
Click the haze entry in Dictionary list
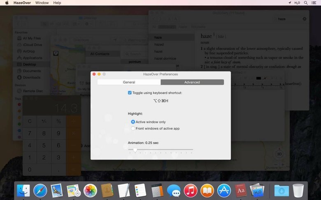tap(172, 37)
